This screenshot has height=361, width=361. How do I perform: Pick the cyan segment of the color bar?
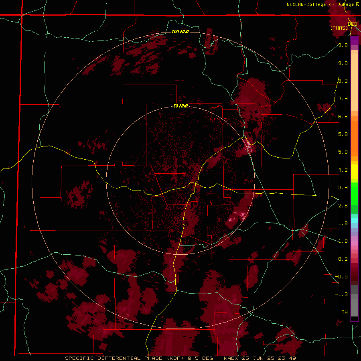tap(354, 221)
